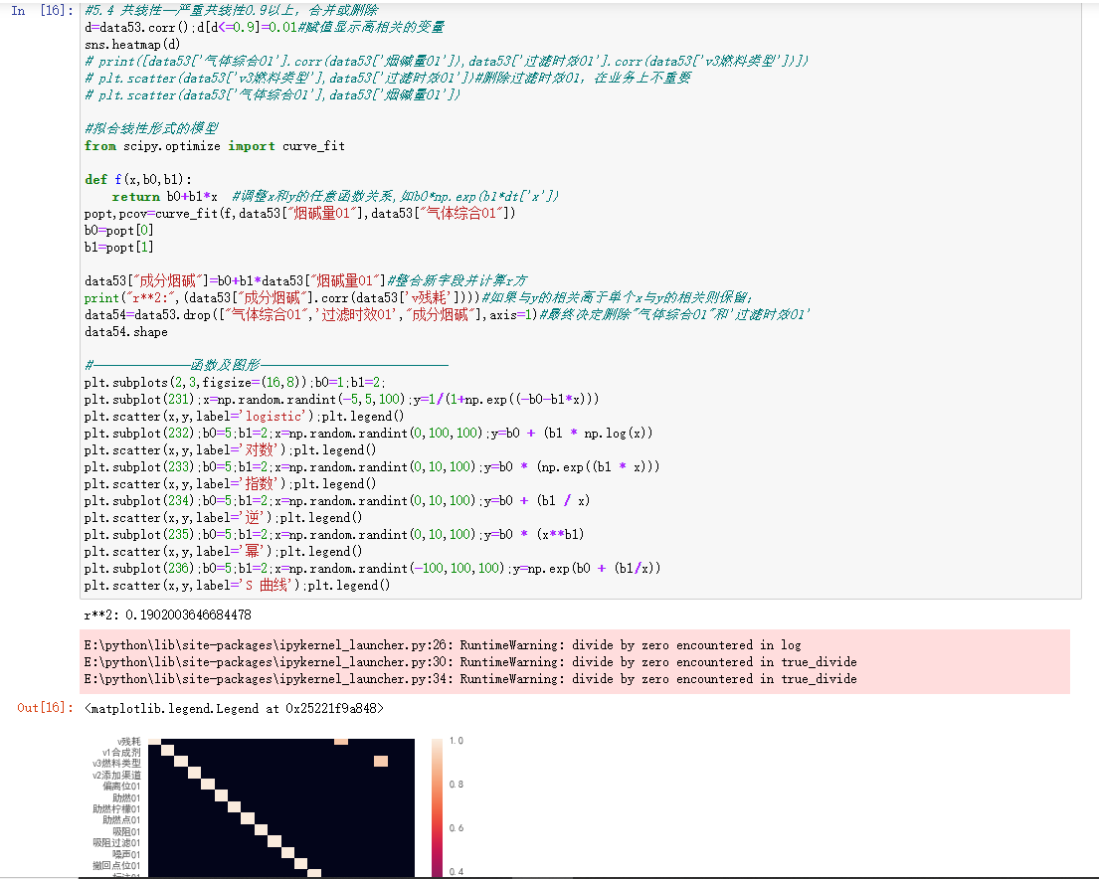Click the scatter line with label 'S 曲线'
This screenshot has width=1099, height=879.
[237, 586]
